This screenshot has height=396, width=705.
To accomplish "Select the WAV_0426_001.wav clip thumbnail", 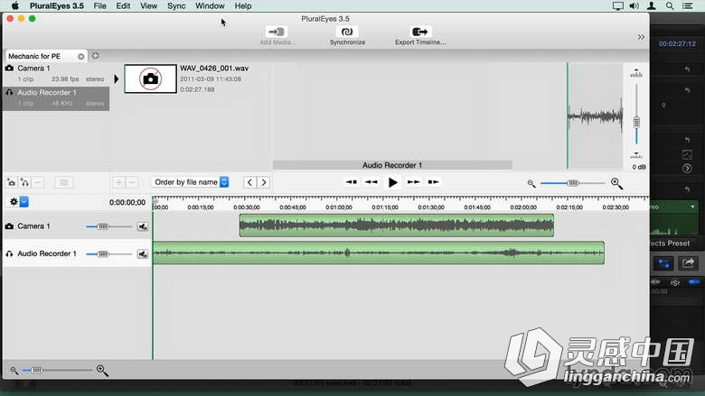I will 151,79.
